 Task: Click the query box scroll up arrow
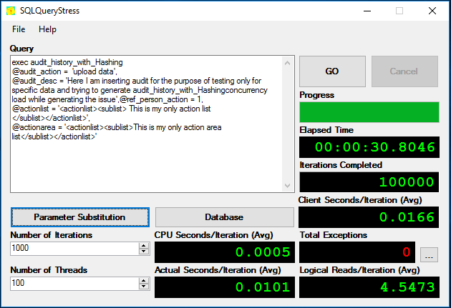[287, 63]
